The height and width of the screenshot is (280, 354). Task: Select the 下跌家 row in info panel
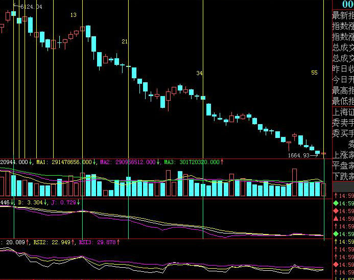pyautogui.click(x=343, y=176)
